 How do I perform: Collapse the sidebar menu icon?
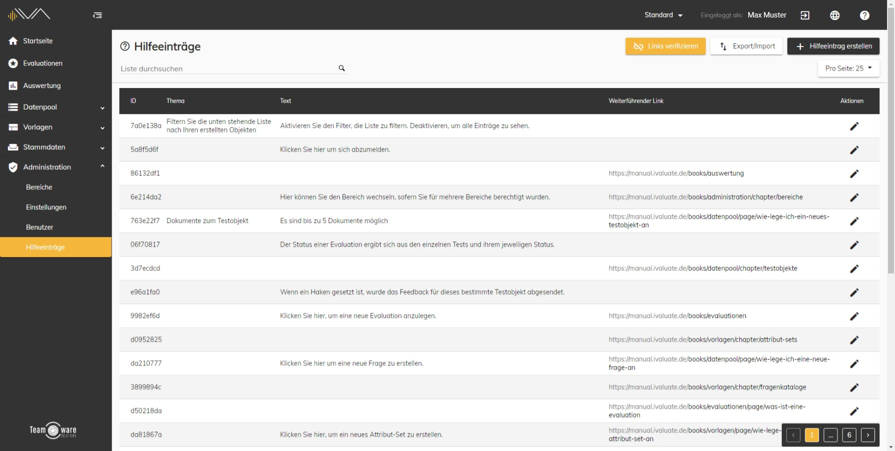tap(98, 15)
